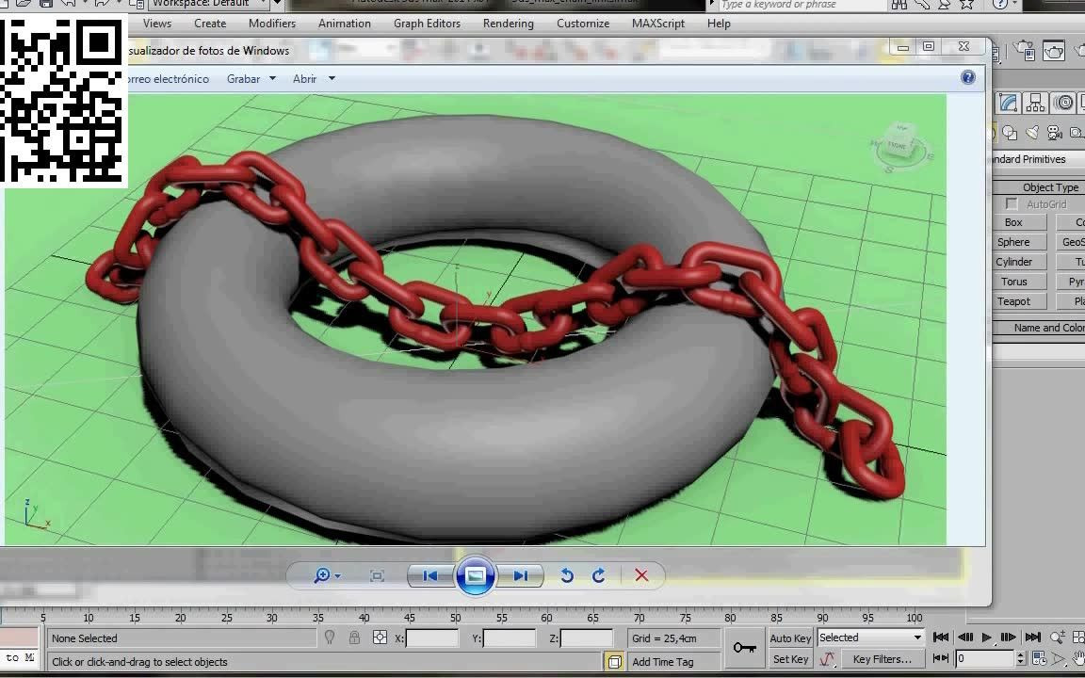Open the zoom magnifier in the photo viewer

coord(323,575)
